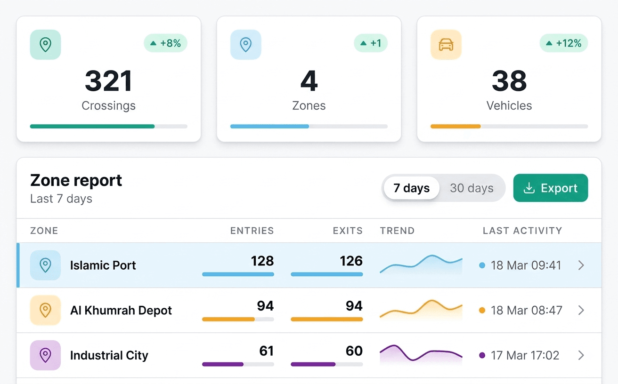Viewport: 618px width, 384px height.
Task: Click the Al Khumrah Depot trend sparkline
Action: coord(421,309)
